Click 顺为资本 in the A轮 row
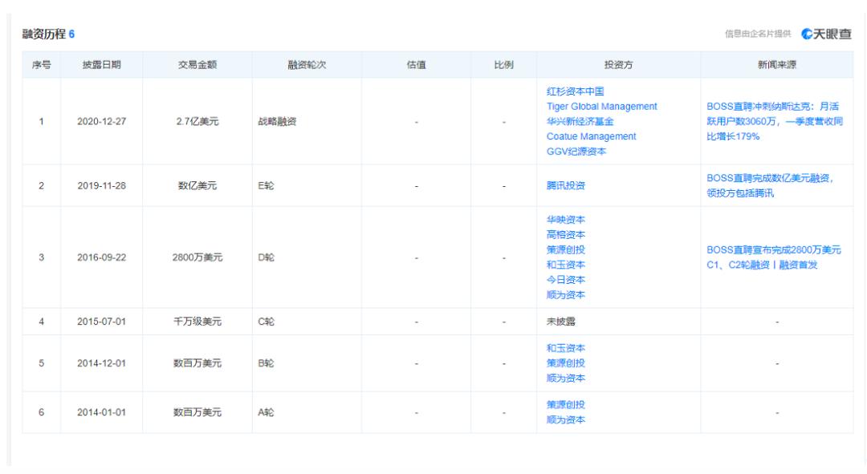Image resolution: width=867 pixels, height=474 pixels. click(565, 420)
